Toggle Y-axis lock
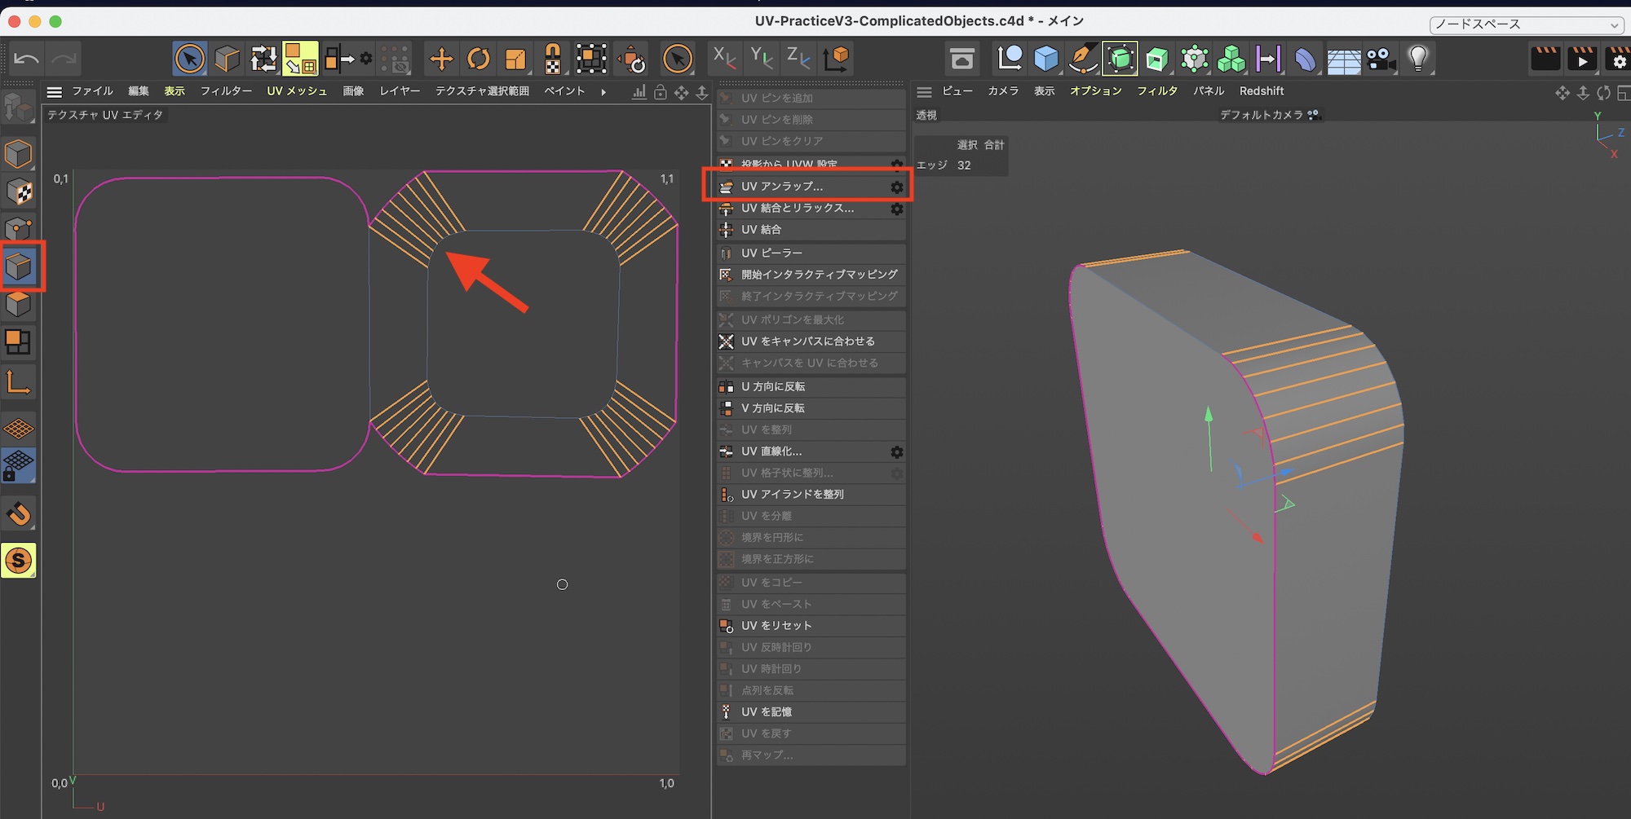1631x819 pixels. 761,59
